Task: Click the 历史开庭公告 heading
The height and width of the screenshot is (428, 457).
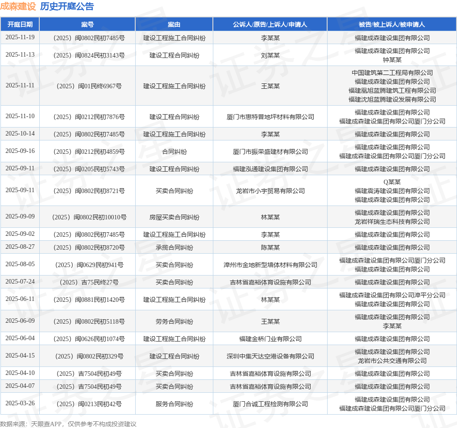Action: (67, 6)
